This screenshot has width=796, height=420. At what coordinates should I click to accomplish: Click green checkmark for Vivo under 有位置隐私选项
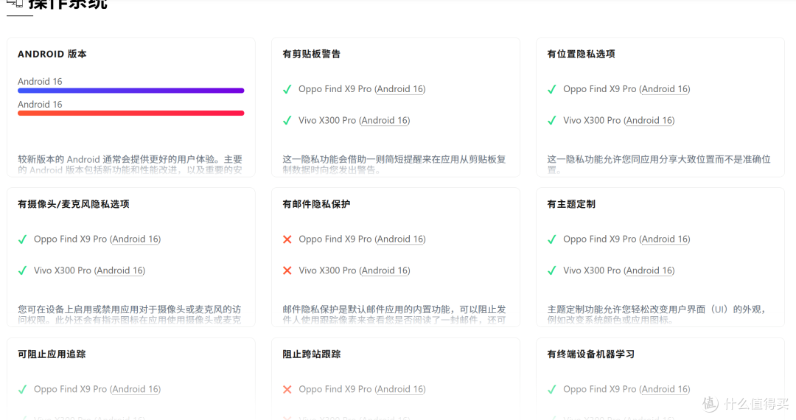click(551, 120)
